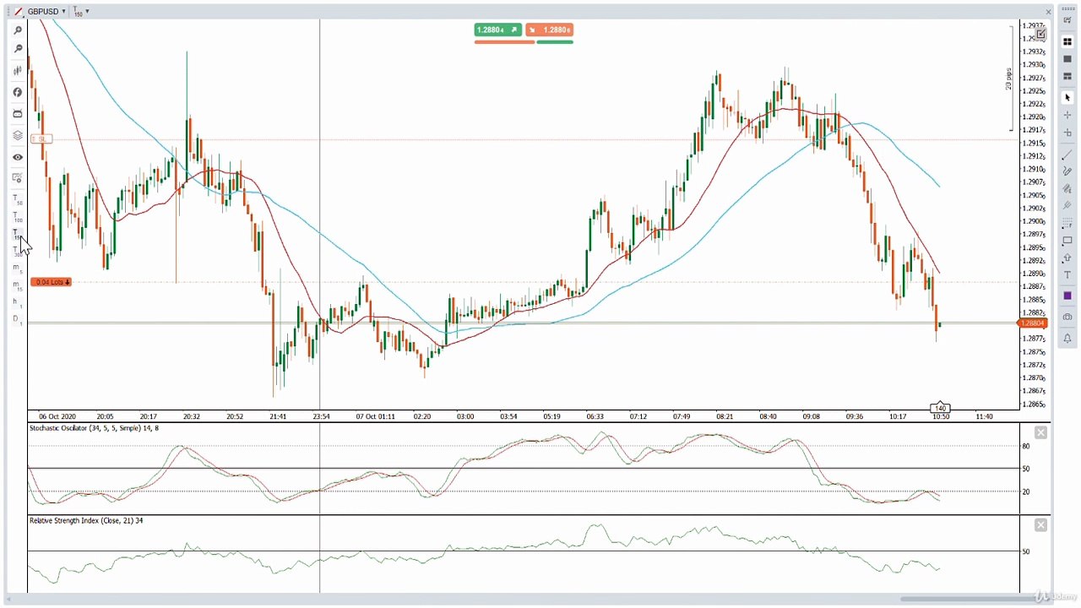Open the layers stack icon
The height and width of the screenshot is (608, 1081).
tap(18, 135)
